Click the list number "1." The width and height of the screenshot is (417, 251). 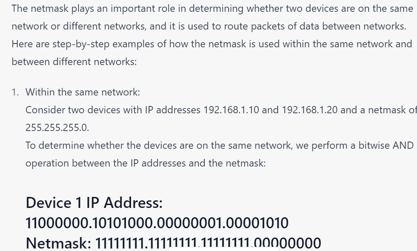click(x=15, y=92)
